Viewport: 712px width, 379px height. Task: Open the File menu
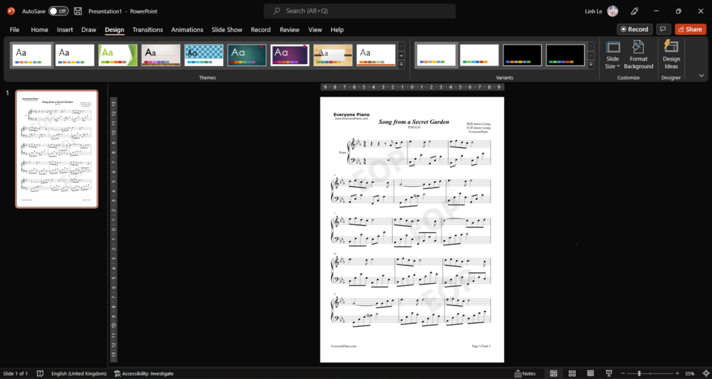tap(15, 29)
